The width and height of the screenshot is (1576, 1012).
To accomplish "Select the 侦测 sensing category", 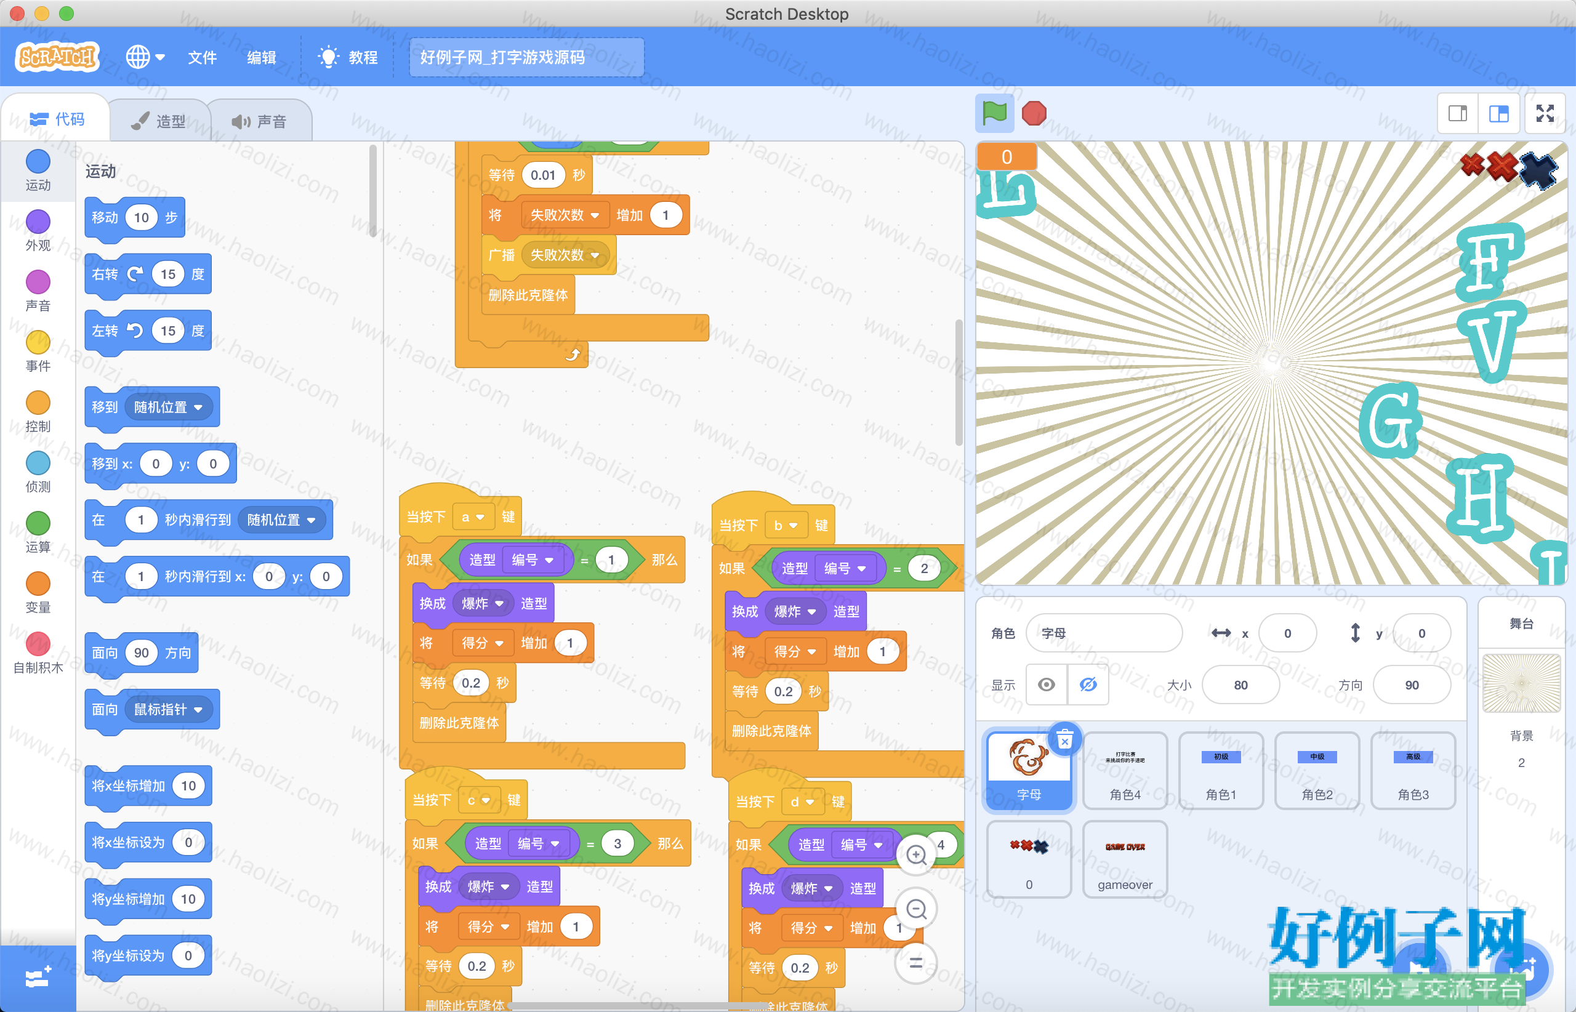I will pyautogui.click(x=38, y=473).
